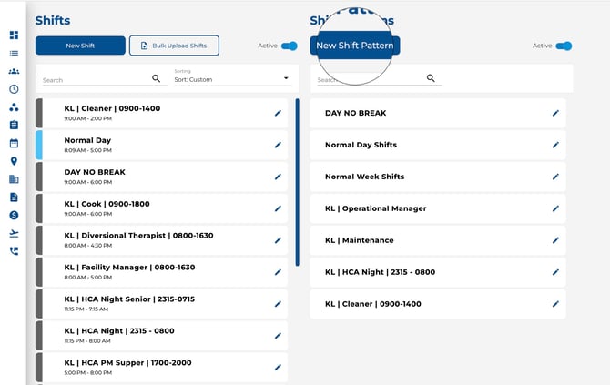Image resolution: width=610 pixels, height=385 pixels.
Task: Edit the KL | Maintenance pattern pencil icon
Action: tap(555, 240)
